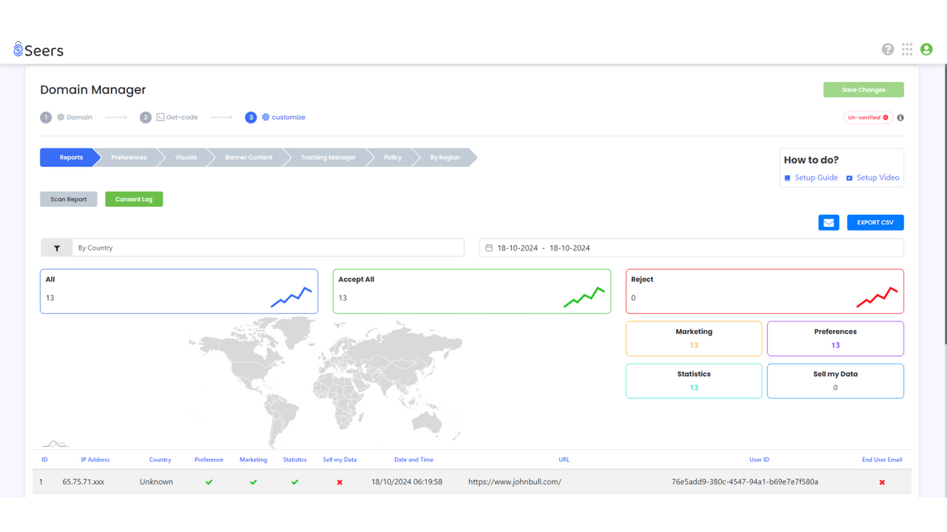This screenshot has height=532, width=947.
Task: Switch to the Visuals tab
Action: coord(186,157)
